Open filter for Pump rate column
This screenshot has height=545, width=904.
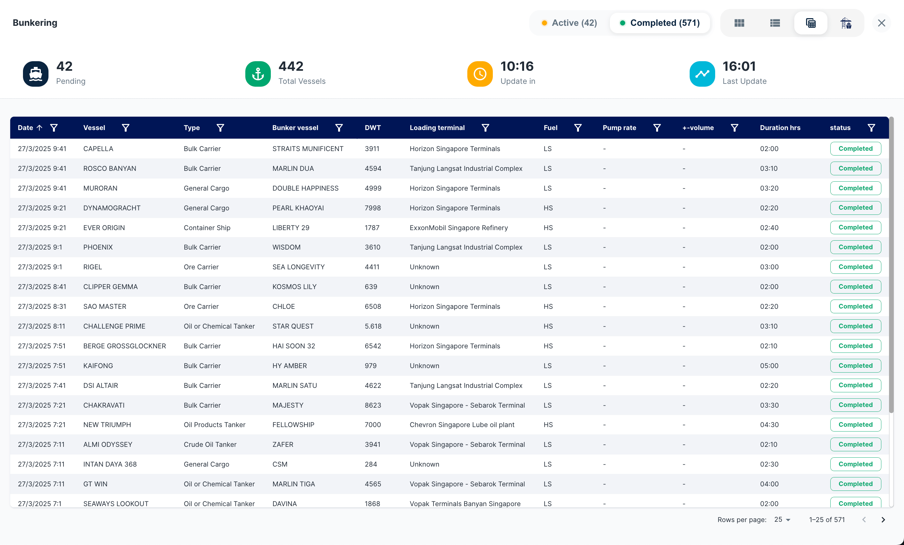657,127
